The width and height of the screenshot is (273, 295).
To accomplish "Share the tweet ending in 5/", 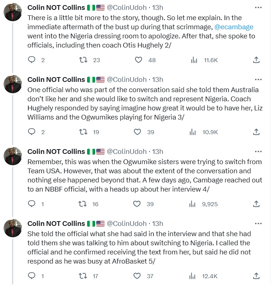I will click(x=257, y=276).
